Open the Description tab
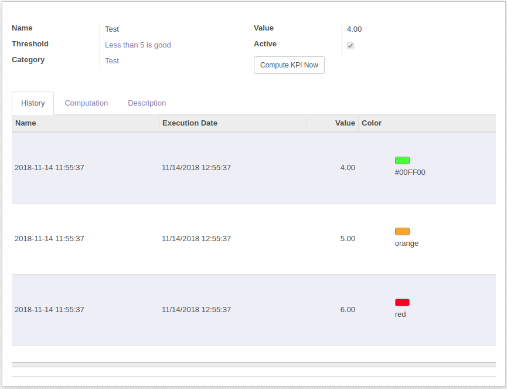The image size is (507, 389). point(147,103)
